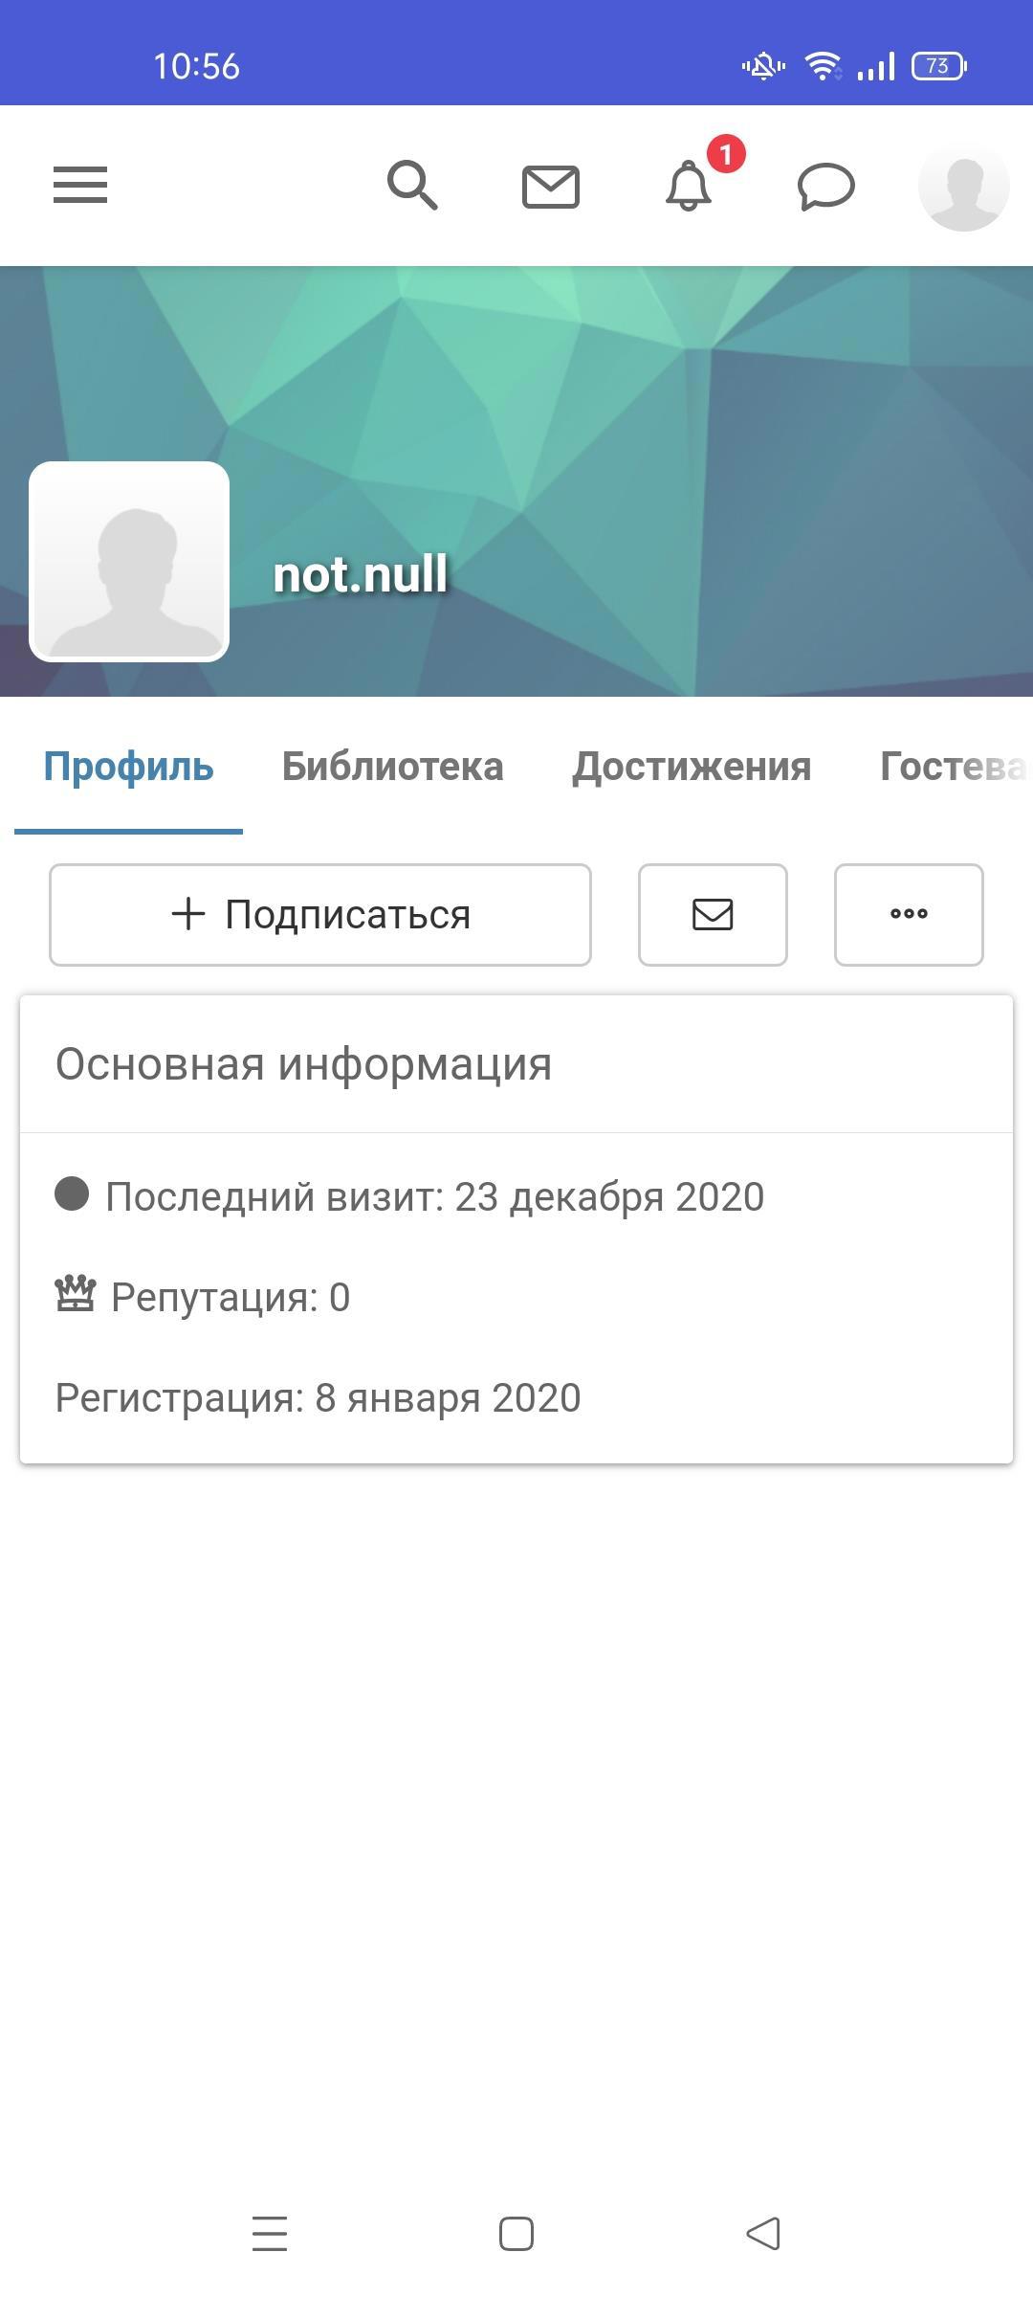
Task: Tap the gray offline status dot
Action: pyautogui.click(x=72, y=1194)
